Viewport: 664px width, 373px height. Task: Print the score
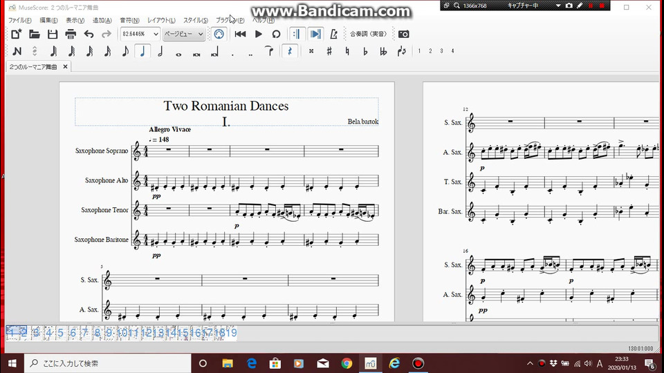(71, 35)
